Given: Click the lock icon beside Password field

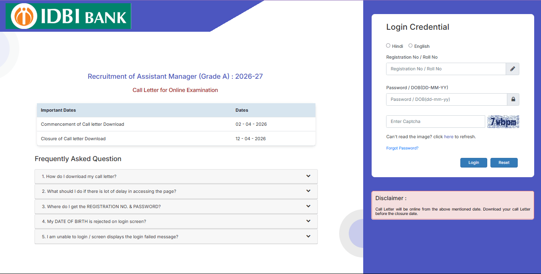Looking at the screenshot, I should (513, 99).
